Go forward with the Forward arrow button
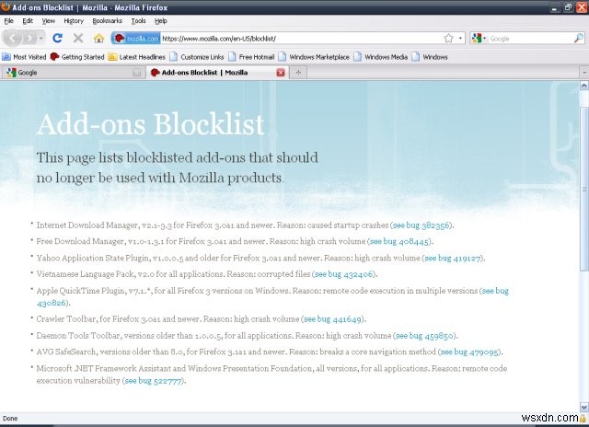 tap(29, 38)
